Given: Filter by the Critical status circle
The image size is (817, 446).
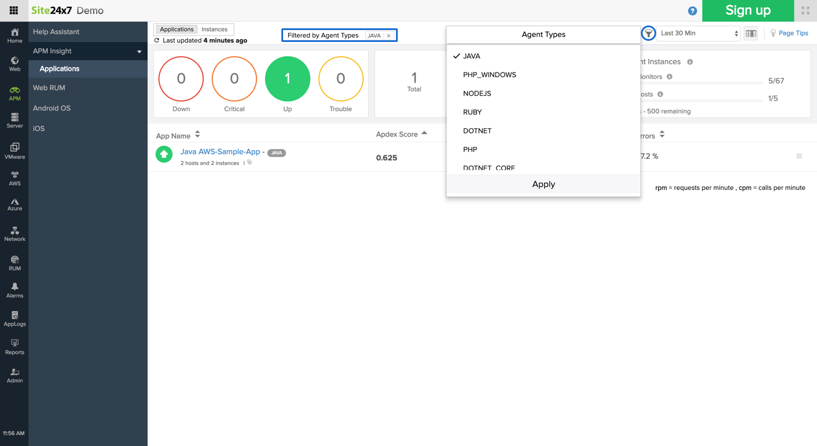Looking at the screenshot, I should (x=234, y=79).
